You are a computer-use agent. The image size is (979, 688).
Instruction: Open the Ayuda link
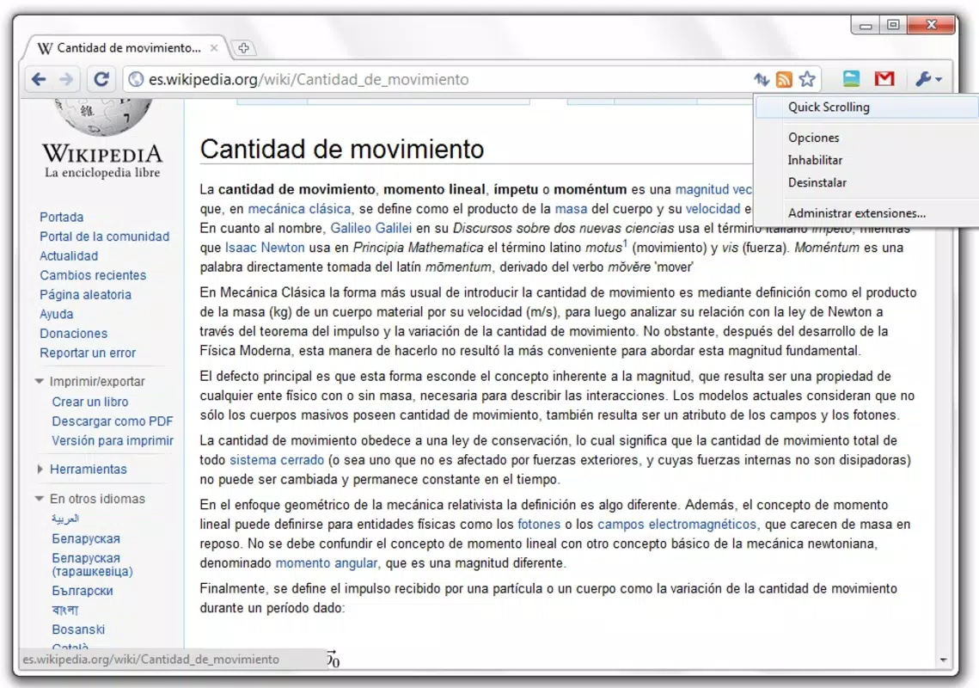(56, 314)
